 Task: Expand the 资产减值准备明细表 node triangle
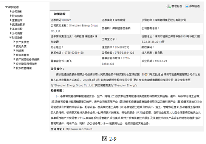(x=14, y=59)
